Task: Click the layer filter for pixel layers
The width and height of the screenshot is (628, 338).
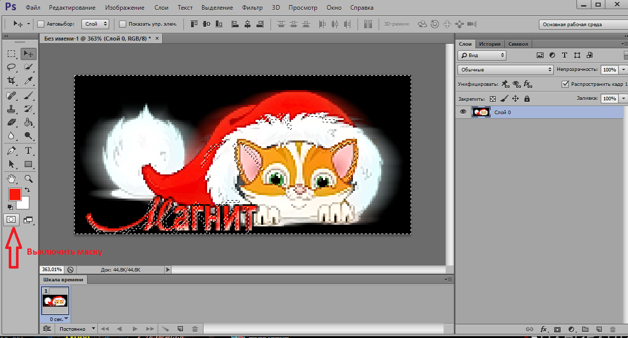Action: 540,55
